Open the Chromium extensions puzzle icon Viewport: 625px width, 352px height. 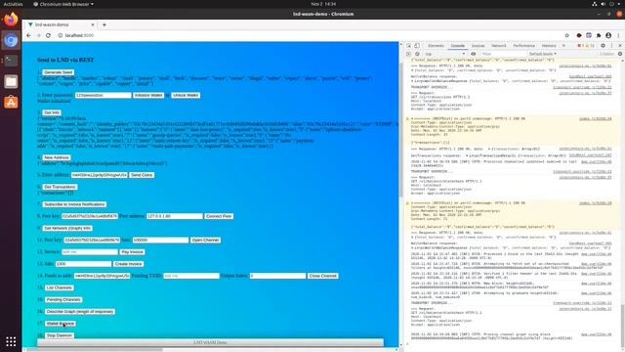click(x=599, y=35)
